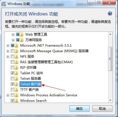The height and width of the screenshot is (117, 118).
Task: Uncheck the Telnet 客户端 checkbox
Action: point(12,84)
